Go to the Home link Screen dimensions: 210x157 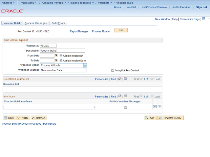117,7
